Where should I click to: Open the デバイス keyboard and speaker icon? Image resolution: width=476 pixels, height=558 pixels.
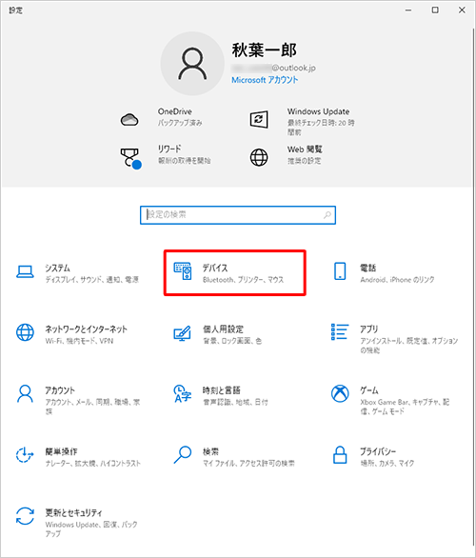pyautogui.click(x=183, y=271)
